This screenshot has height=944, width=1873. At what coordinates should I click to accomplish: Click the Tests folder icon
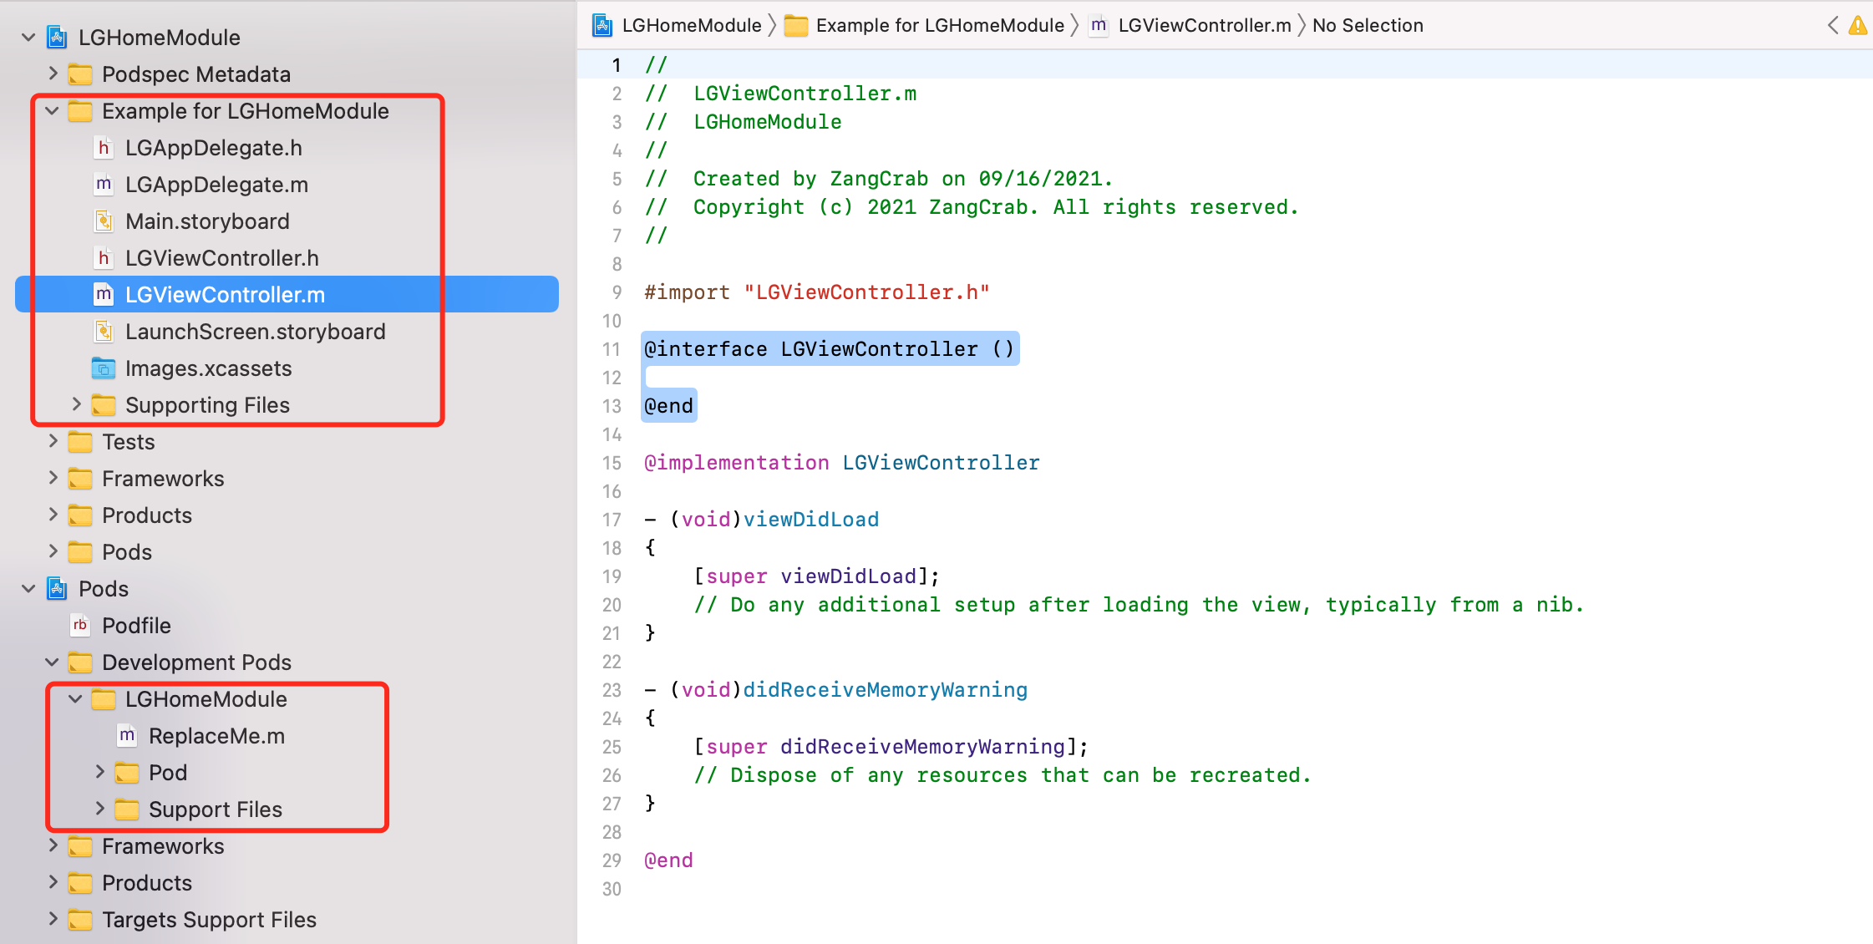pos(80,442)
